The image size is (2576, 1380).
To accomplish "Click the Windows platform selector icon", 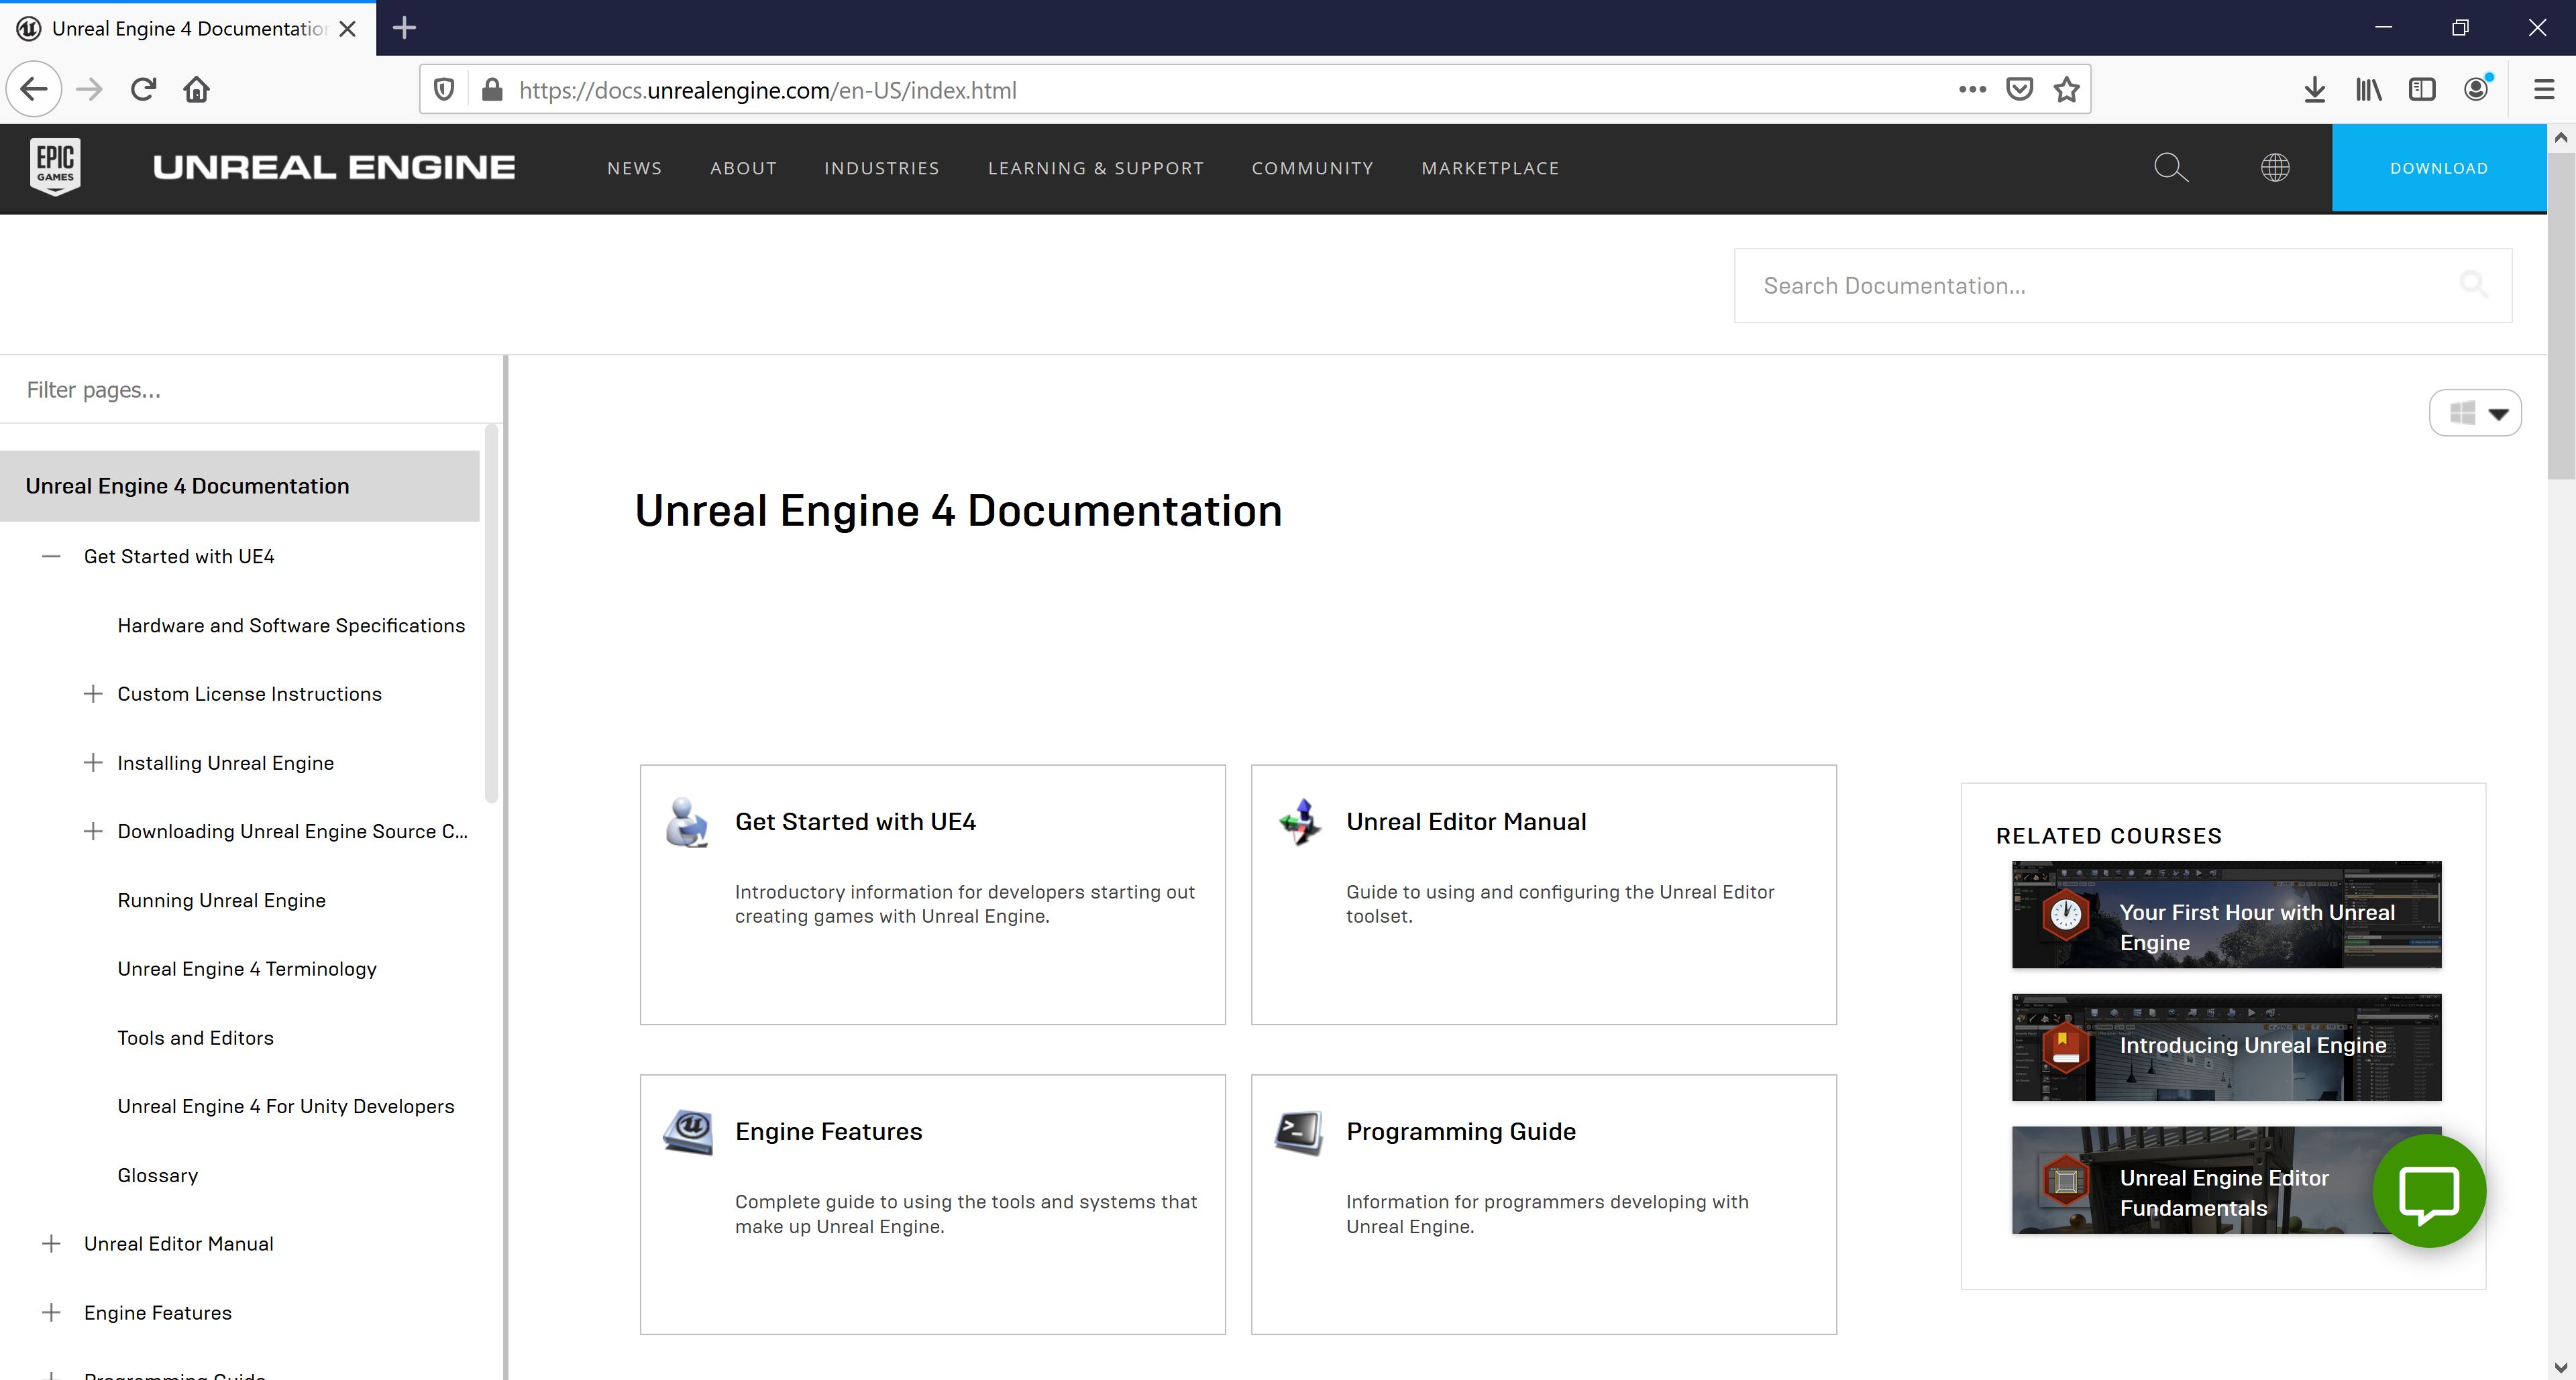I will (x=2462, y=412).
